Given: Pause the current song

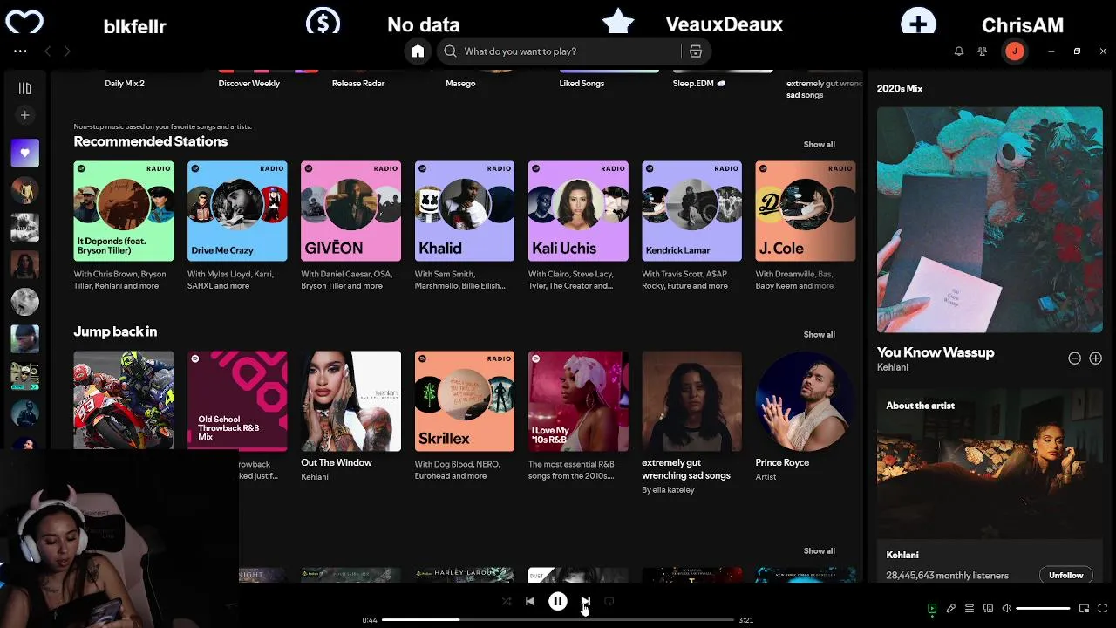Looking at the screenshot, I should 558,601.
